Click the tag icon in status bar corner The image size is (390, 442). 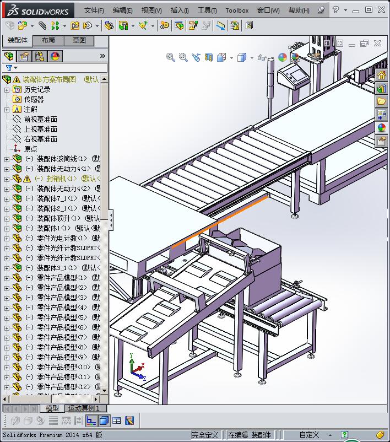381,435
